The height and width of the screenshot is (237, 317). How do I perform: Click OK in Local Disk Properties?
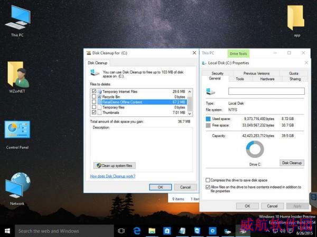pyautogui.click(x=247, y=206)
